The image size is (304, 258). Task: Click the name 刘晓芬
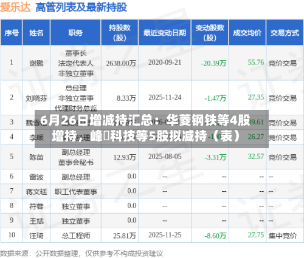click(36, 98)
